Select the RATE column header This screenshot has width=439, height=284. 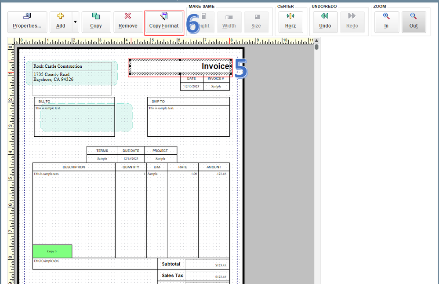pyautogui.click(x=183, y=167)
